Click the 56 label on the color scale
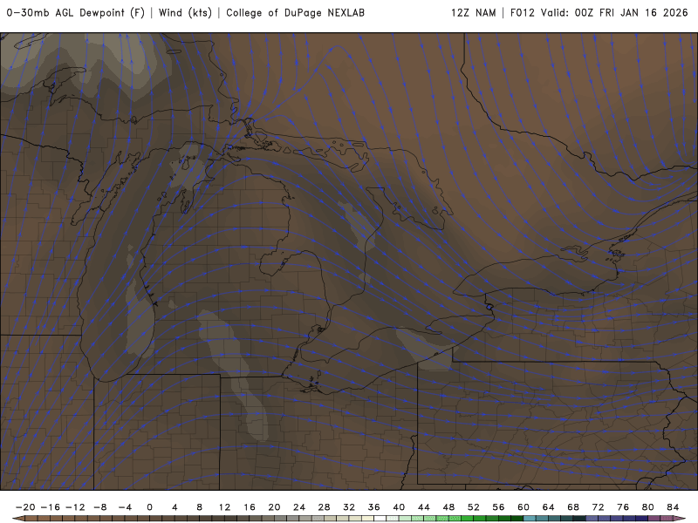The height and width of the screenshot is (523, 698). 498,507
